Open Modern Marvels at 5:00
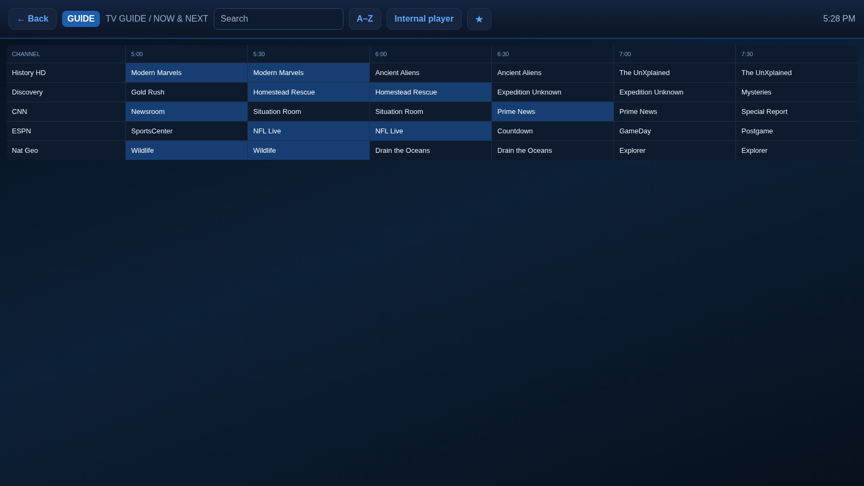Screen dimensions: 864x486 pyautogui.click(x=186, y=73)
